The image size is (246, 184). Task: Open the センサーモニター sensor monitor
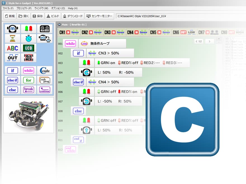coord(100,16)
